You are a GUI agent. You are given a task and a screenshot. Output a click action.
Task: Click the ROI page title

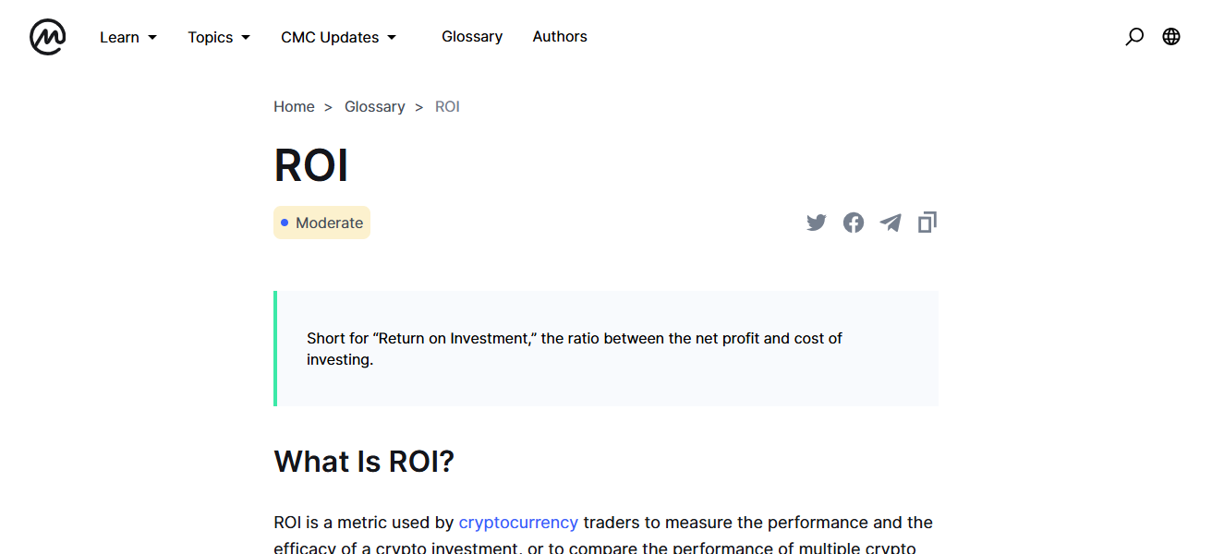tap(310, 165)
